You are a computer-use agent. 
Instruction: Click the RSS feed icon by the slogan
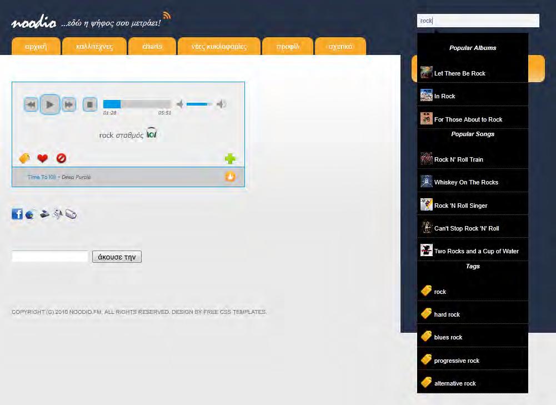[x=167, y=15]
